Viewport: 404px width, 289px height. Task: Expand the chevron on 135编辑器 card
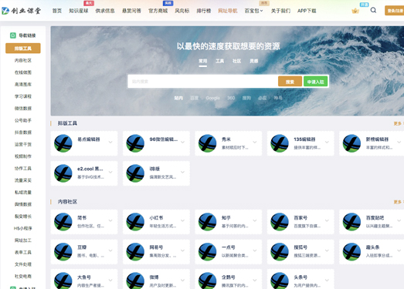(327, 142)
